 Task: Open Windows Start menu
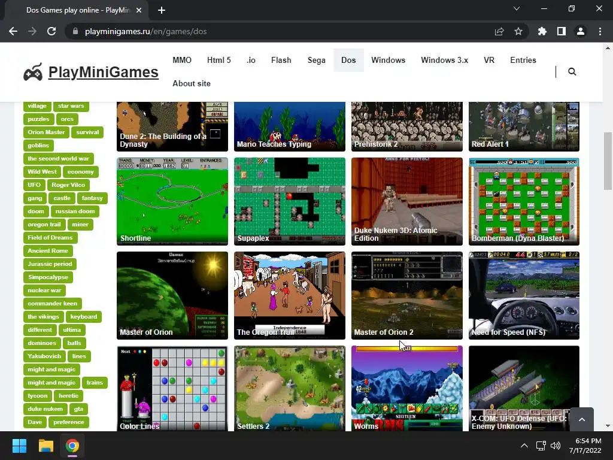[x=20, y=446]
